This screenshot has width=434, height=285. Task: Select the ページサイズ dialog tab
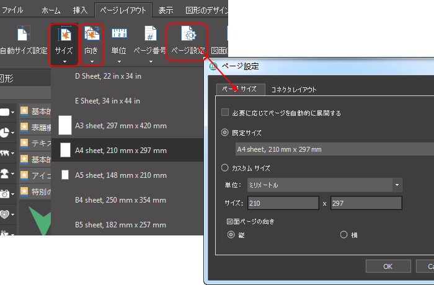tap(241, 89)
